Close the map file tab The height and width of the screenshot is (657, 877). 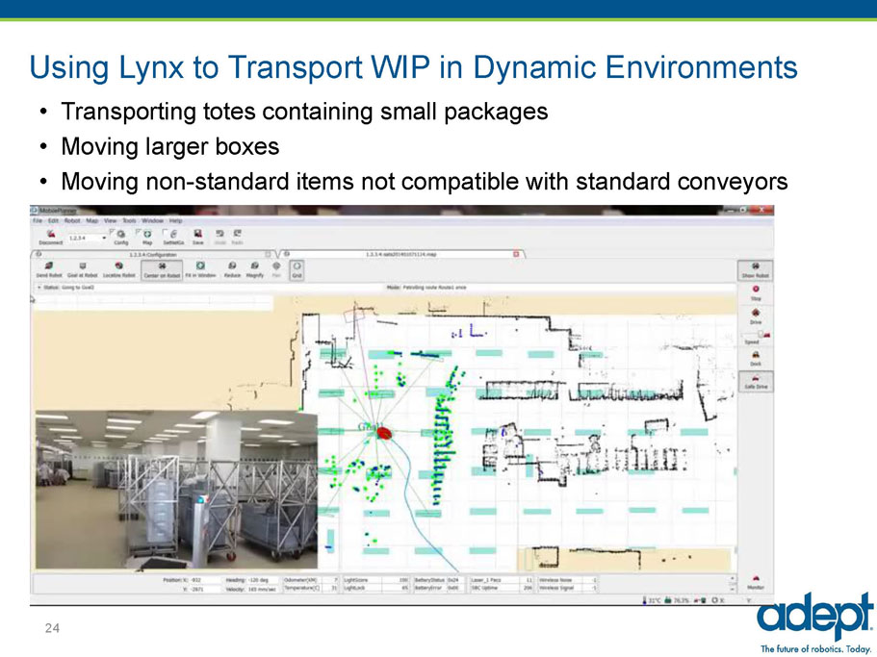(516, 254)
